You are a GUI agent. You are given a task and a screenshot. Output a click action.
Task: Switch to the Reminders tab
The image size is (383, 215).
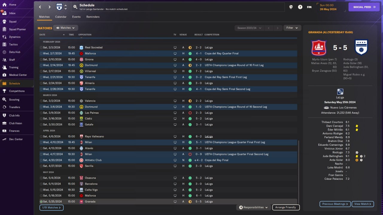pos(93,17)
